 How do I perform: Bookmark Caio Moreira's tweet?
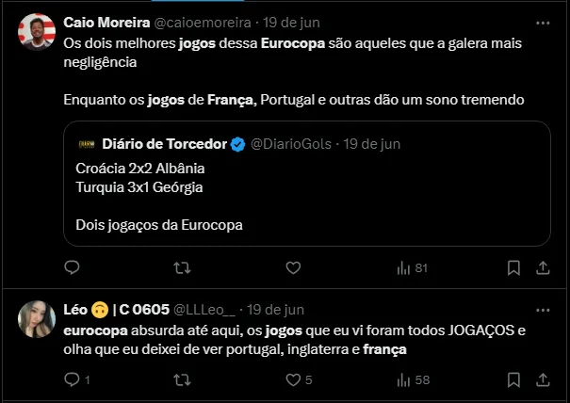513,268
